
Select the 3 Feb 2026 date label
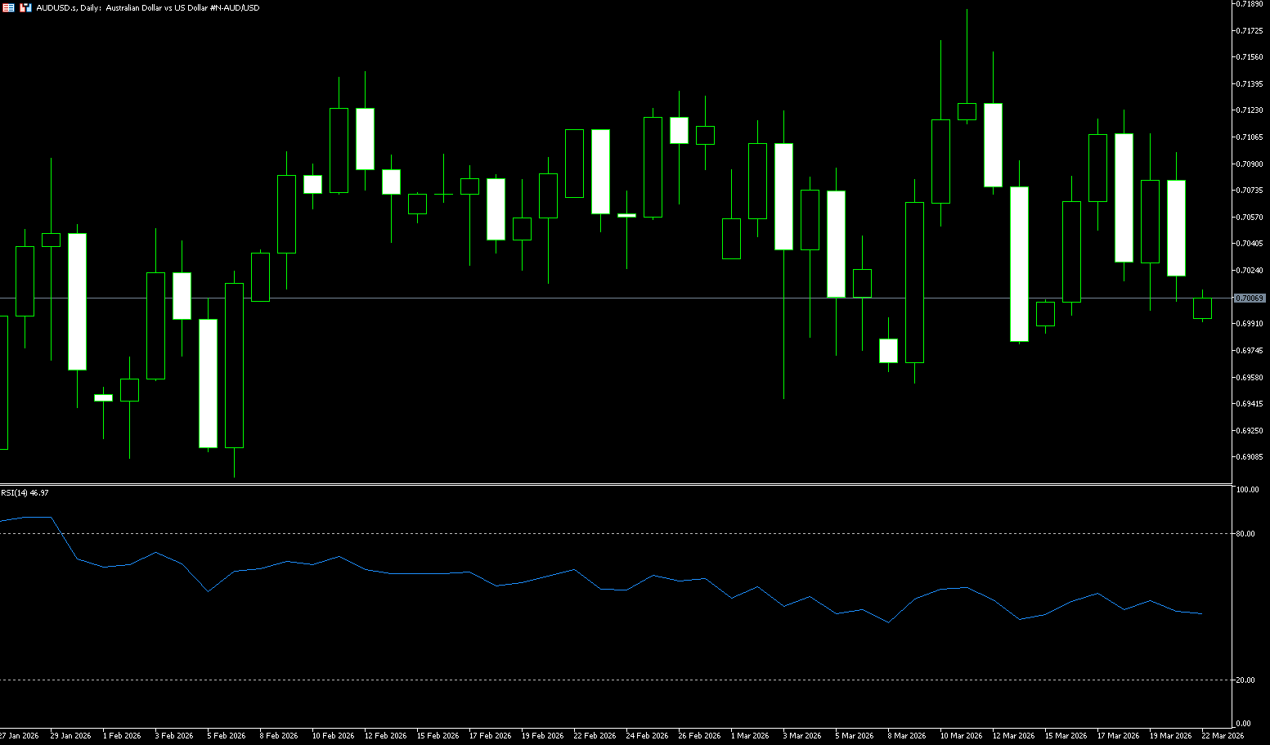click(173, 736)
